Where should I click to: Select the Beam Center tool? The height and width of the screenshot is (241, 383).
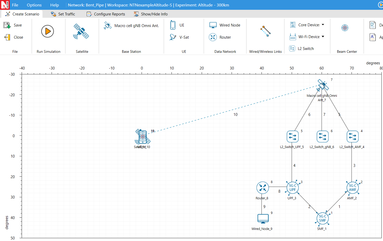(345, 28)
